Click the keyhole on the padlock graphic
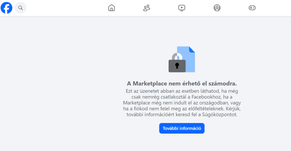Image resolution: width=291 pixels, height=151 pixels. pyautogui.click(x=177, y=66)
